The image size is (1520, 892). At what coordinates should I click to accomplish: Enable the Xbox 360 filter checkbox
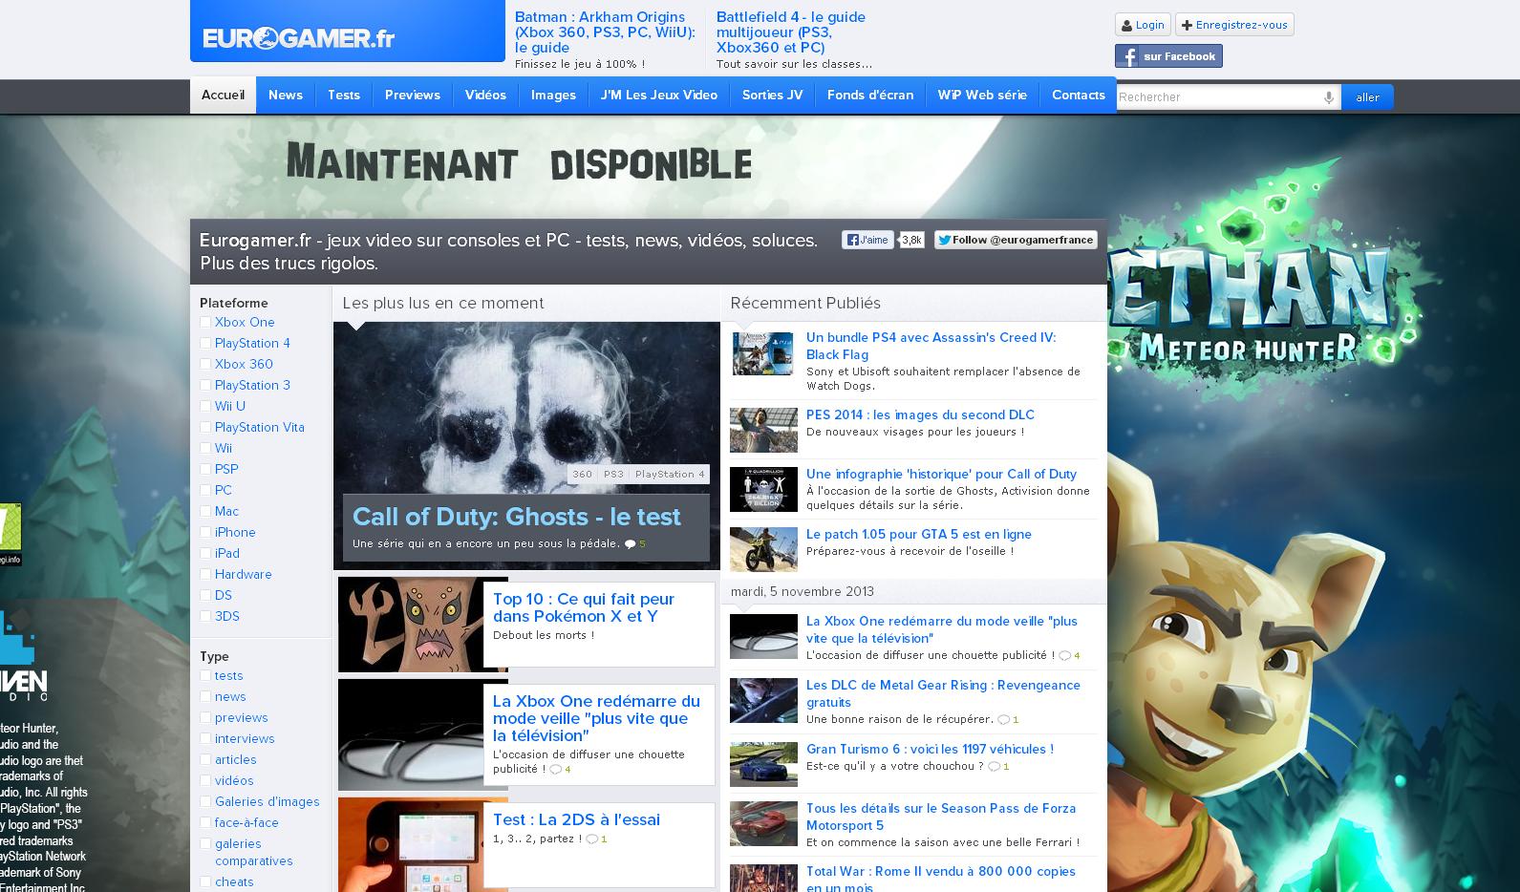205,365
